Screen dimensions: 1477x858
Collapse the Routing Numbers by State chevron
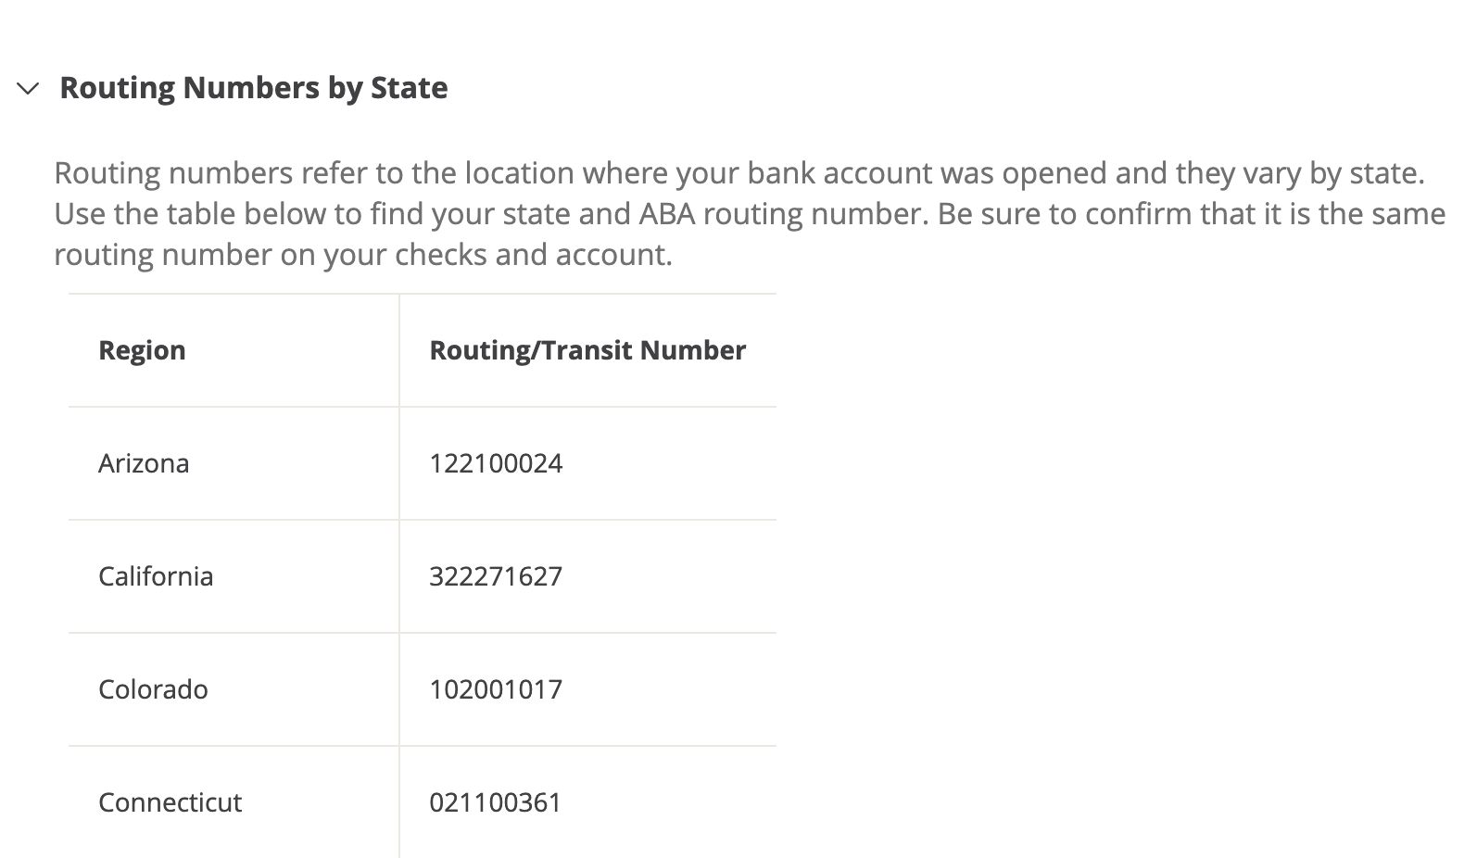(29, 89)
